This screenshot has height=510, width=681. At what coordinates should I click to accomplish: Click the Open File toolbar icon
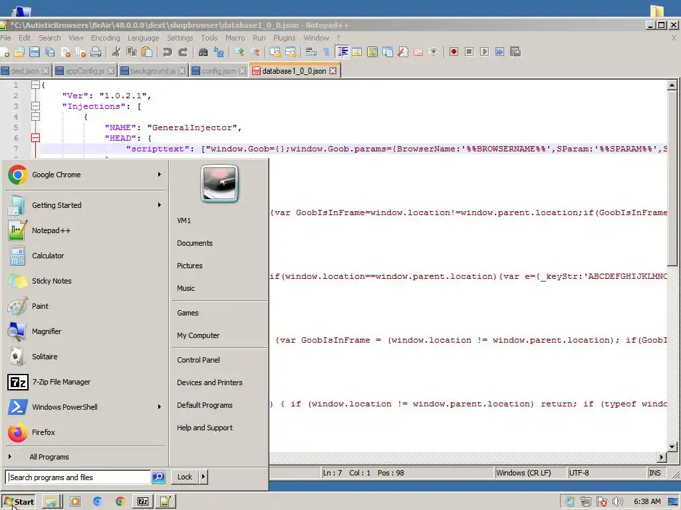click(19, 52)
